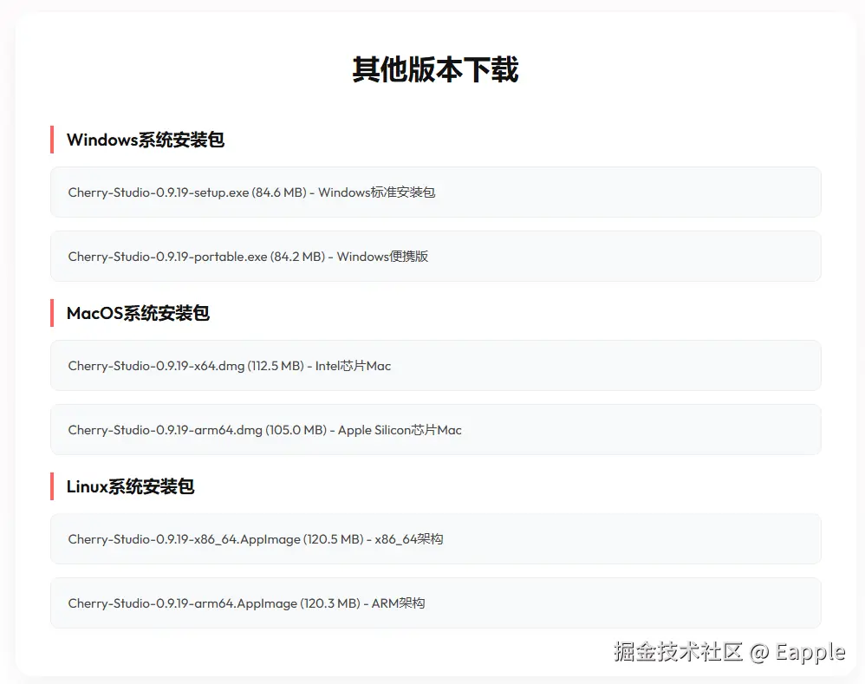Download Cherry-Studio-0.9.19-arm64.dmg for Apple Silicon

436,429
